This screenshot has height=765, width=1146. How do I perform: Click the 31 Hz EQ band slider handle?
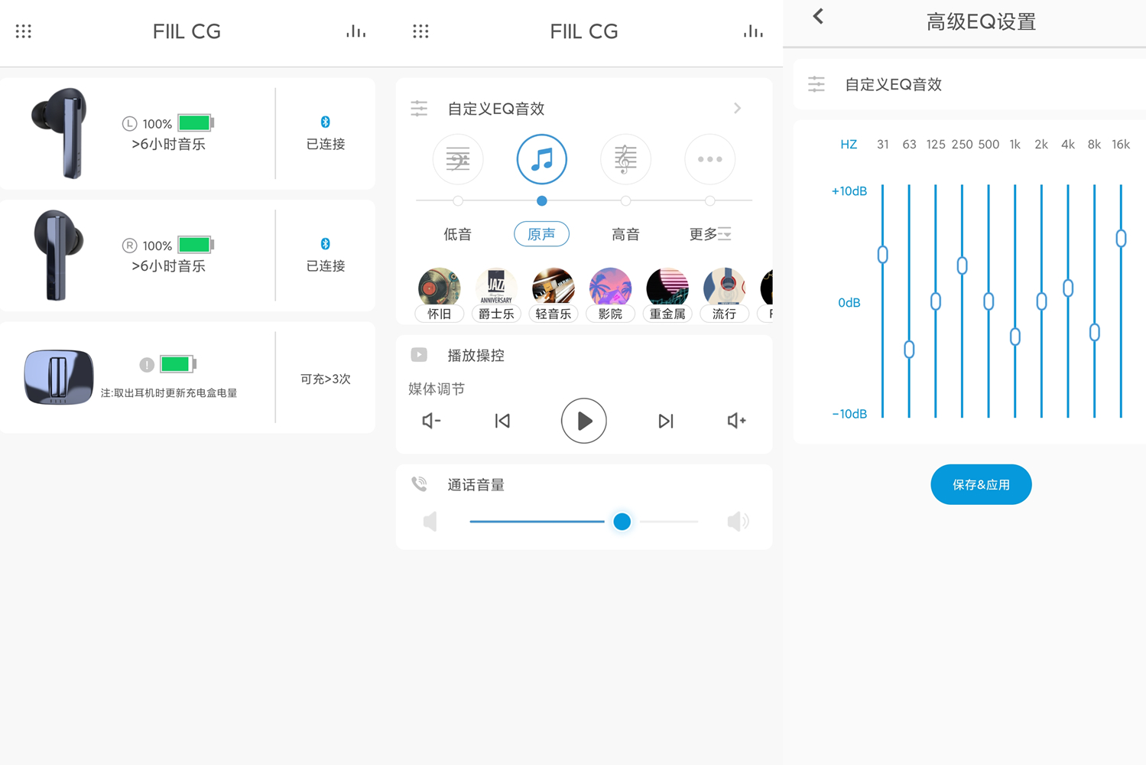(883, 255)
